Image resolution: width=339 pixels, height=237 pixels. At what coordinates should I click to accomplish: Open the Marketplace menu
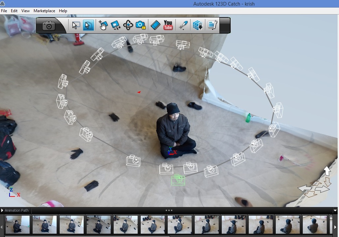[x=44, y=11]
